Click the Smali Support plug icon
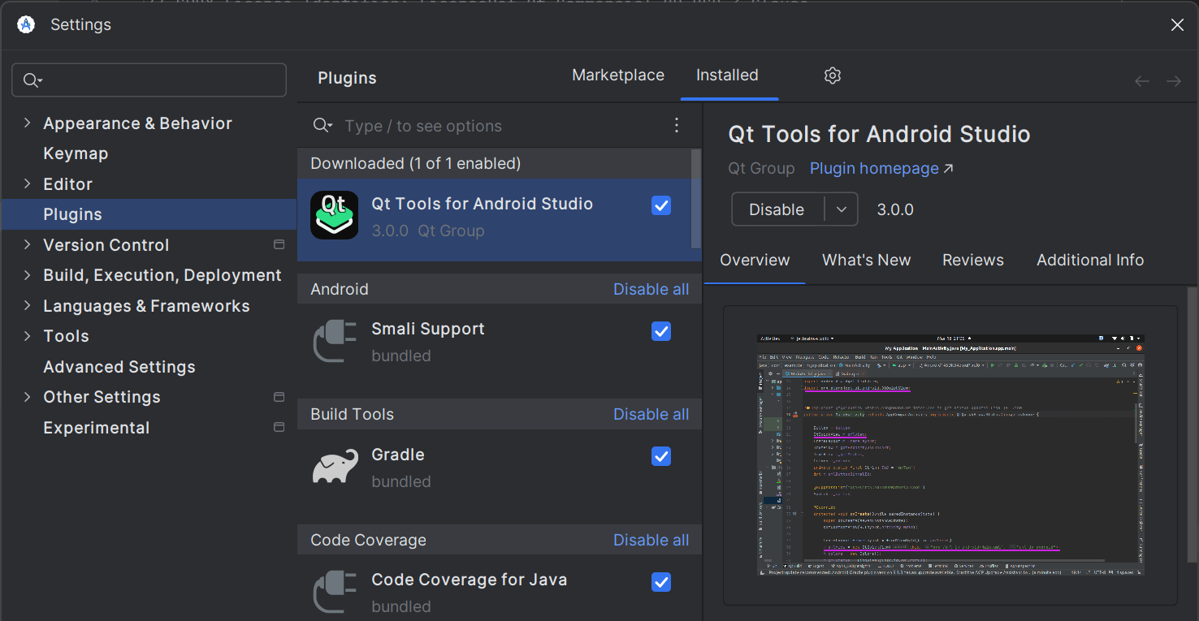This screenshot has width=1199, height=621. 335,342
